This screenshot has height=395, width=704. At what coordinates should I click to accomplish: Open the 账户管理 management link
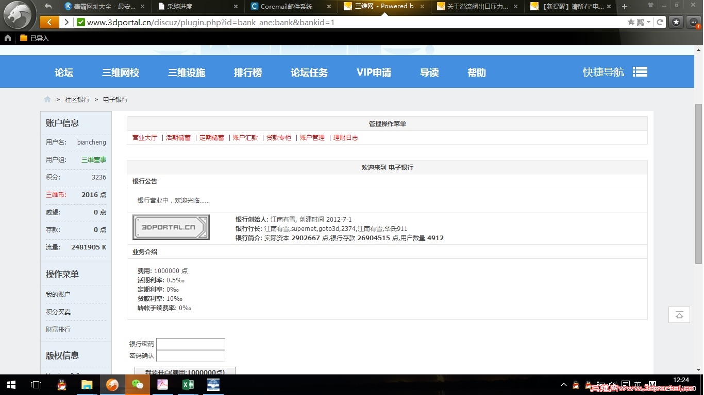pyautogui.click(x=312, y=138)
